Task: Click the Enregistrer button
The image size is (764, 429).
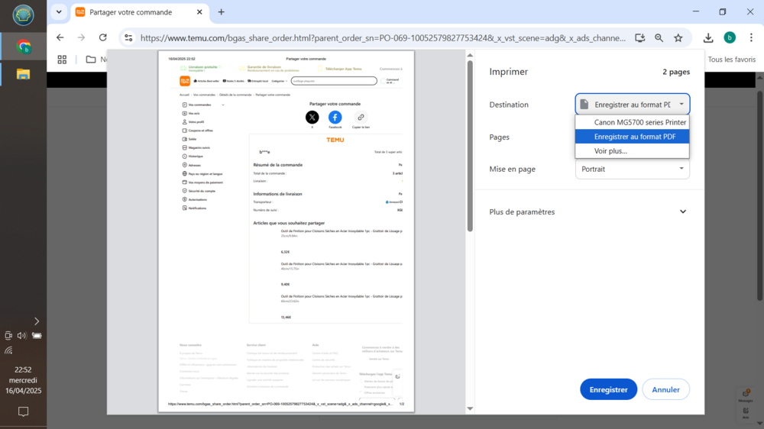Action: 608,389
